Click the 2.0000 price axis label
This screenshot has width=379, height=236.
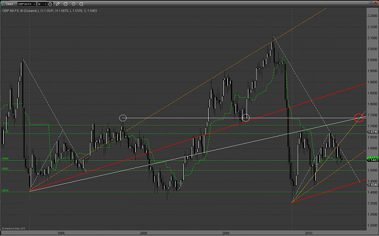coord(372,60)
